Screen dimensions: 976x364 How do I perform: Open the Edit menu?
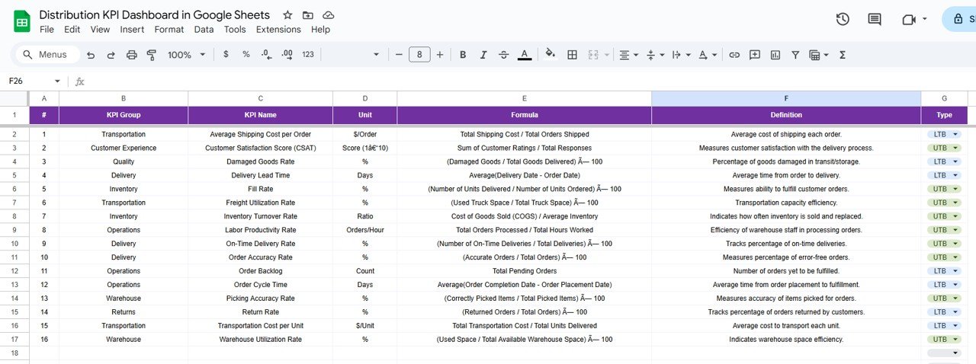72,30
